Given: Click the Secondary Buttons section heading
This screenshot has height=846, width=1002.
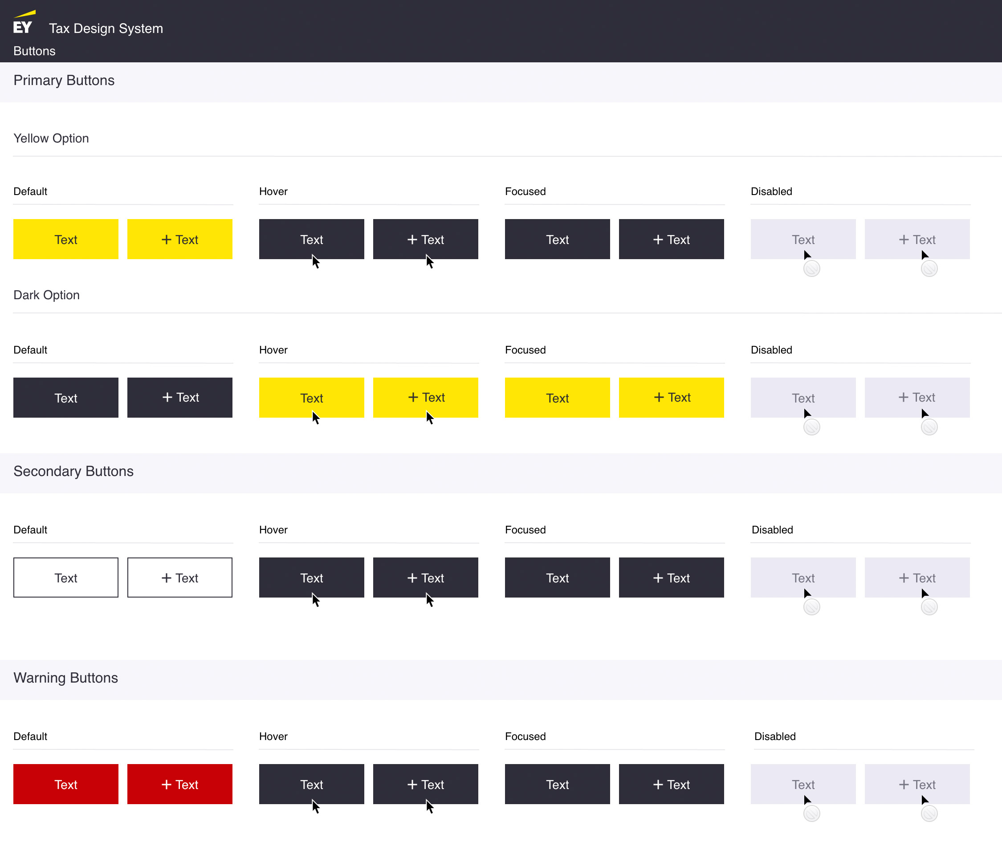Looking at the screenshot, I should click(73, 472).
